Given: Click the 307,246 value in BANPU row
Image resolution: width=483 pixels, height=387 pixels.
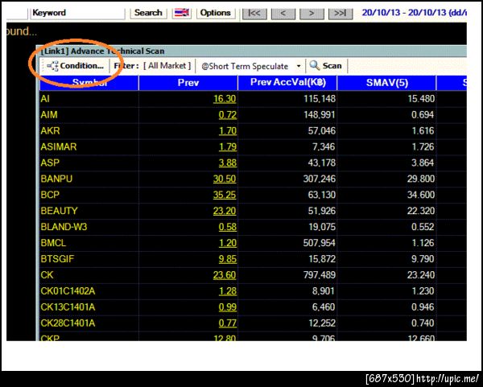Looking at the screenshot, I should (x=320, y=179).
